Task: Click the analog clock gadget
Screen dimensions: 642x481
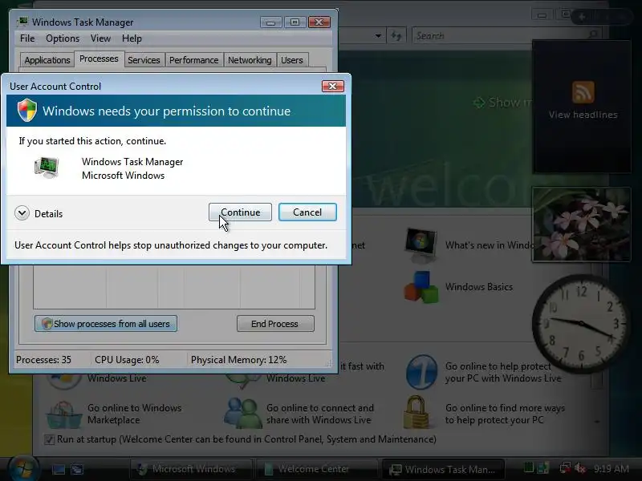Action: point(580,324)
